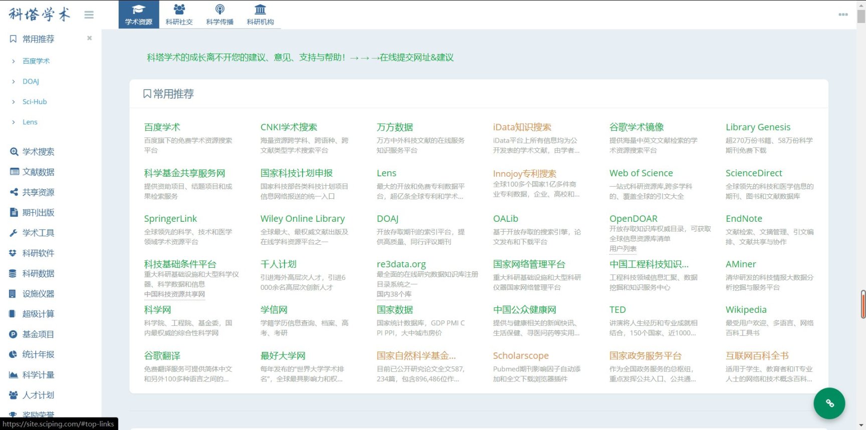The height and width of the screenshot is (430, 866).
Task: Click the 设施仪器 building icon in sidebar
Action: 13,294
